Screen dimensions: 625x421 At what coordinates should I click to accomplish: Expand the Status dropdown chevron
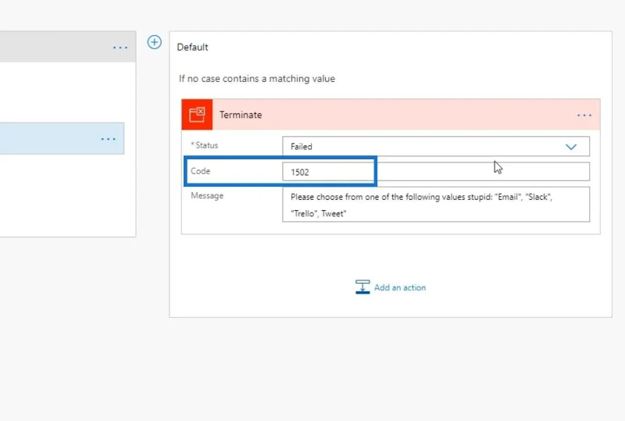[x=571, y=147]
